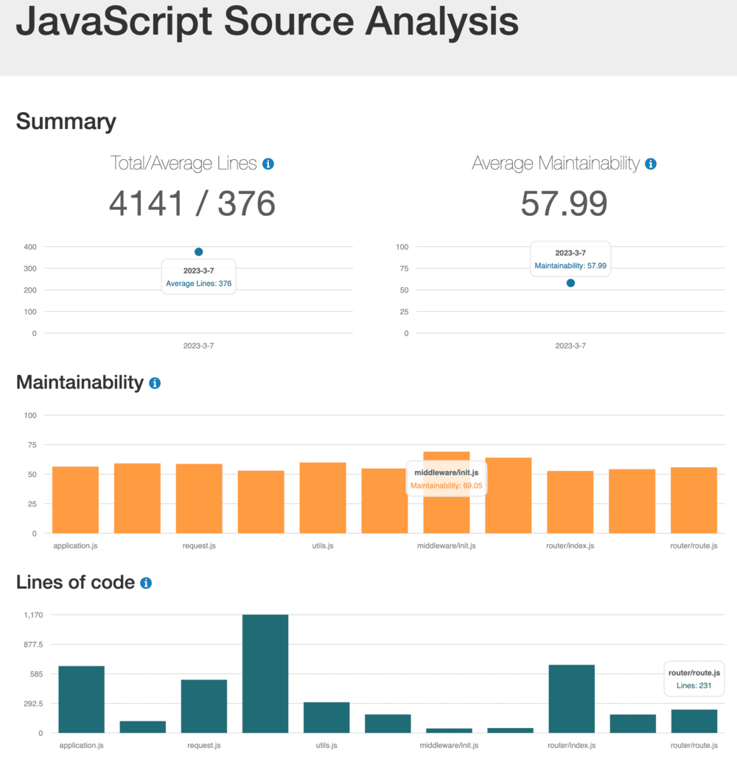The image size is (737, 759).
Task: Click the Maintainability section info icon
Action: click(154, 382)
